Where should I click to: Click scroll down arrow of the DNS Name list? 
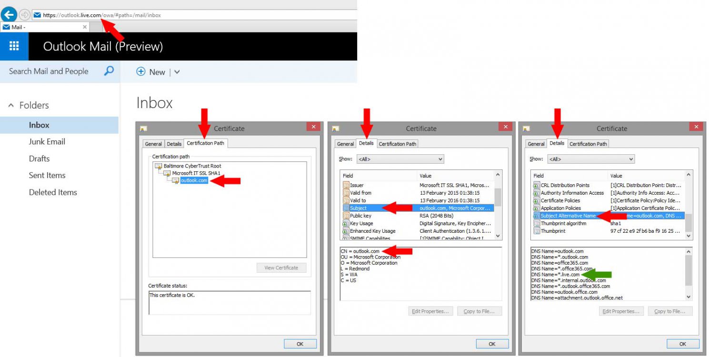[689, 297]
